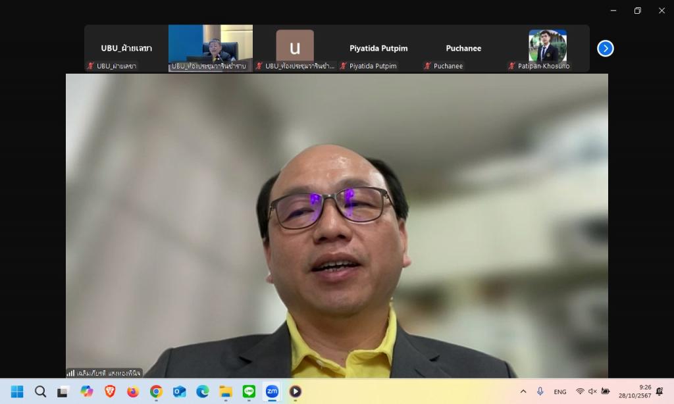This screenshot has height=404, width=674.
Task: Open File Explorer in the taskbar
Action: [226, 391]
